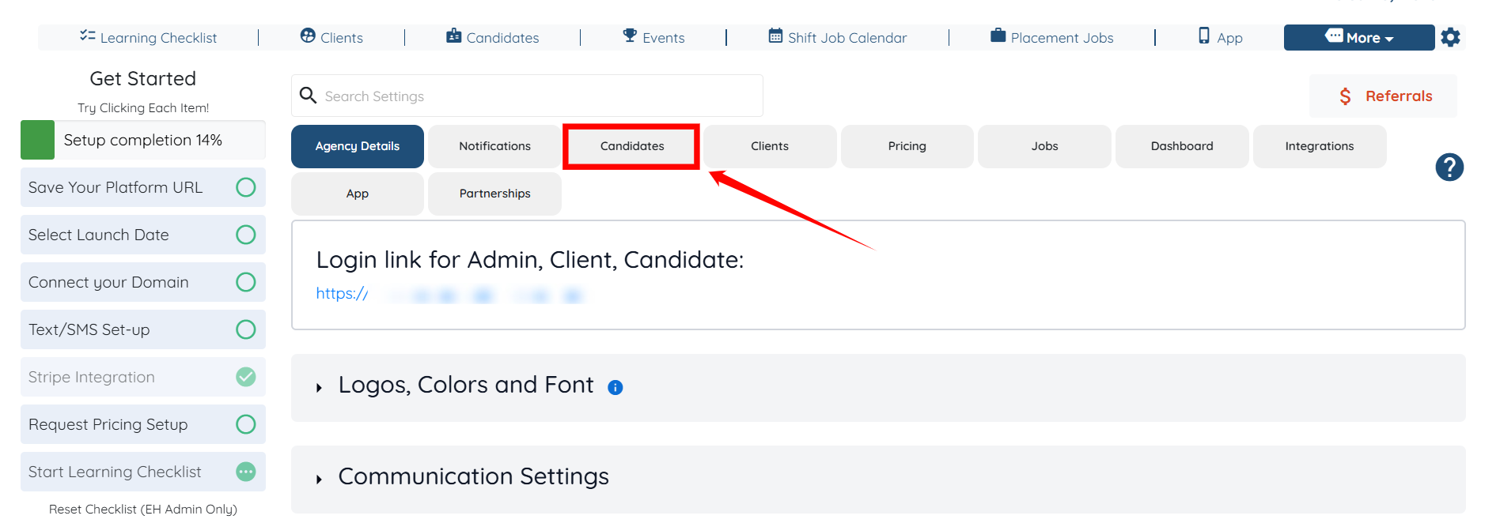The width and height of the screenshot is (1500, 523).
Task: Open the Pricing settings tab
Action: pos(907,146)
